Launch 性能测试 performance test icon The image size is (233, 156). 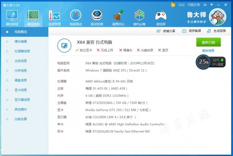click(76, 18)
